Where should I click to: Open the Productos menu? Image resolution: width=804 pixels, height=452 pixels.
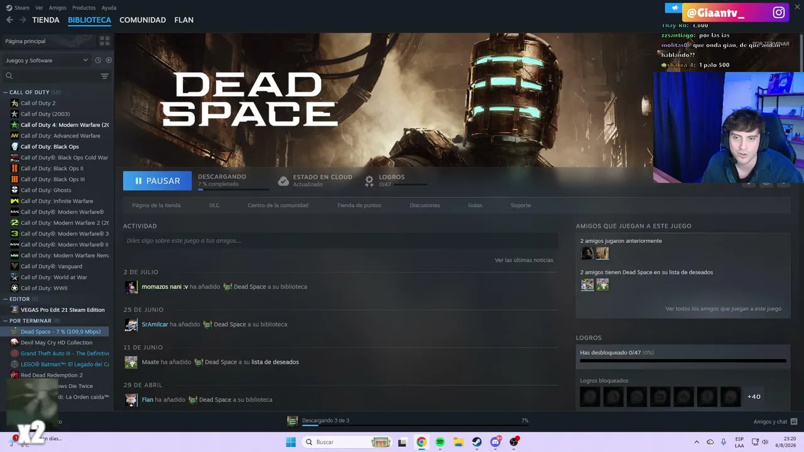click(84, 8)
